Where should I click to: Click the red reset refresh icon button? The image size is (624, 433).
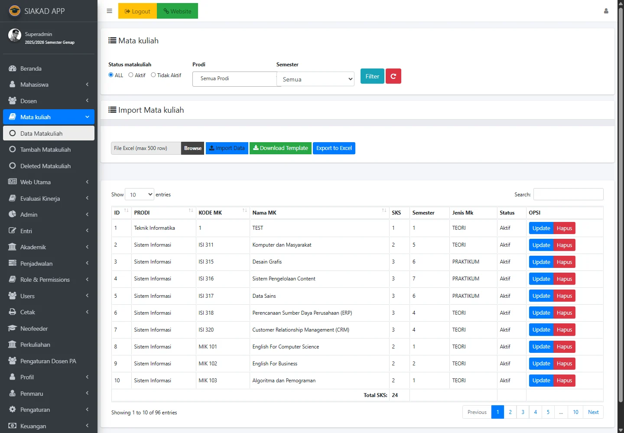pos(393,76)
